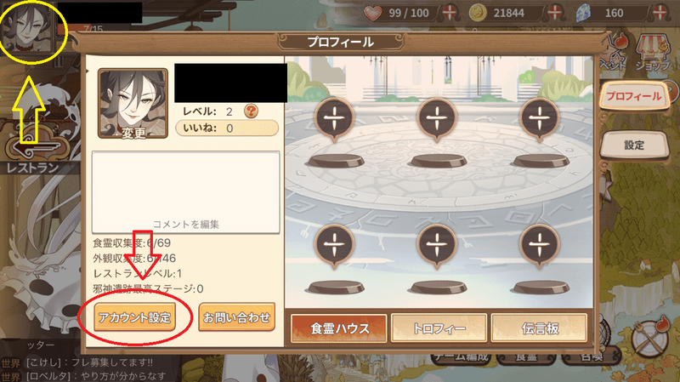The width and height of the screenshot is (680, 382).
Task: Select the 設定 side tab
Action: pyautogui.click(x=633, y=145)
